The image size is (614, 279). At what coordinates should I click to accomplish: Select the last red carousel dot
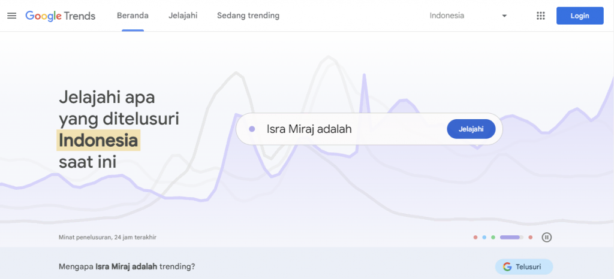pyautogui.click(x=530, y=237)
